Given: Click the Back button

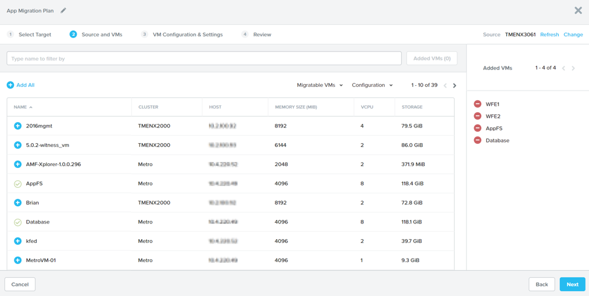Looking at the screenshot, I should click(542, 285).
